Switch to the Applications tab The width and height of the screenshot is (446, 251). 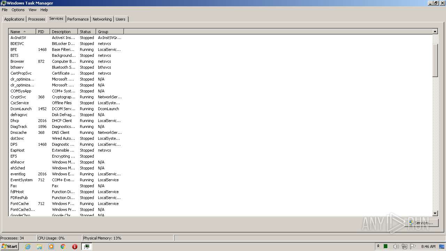pyautogui.click(x=14, y=19)
